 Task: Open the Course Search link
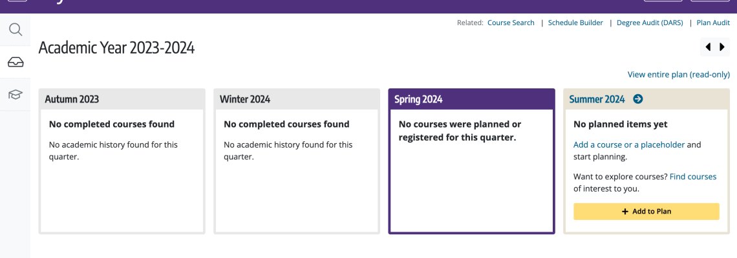511,23
